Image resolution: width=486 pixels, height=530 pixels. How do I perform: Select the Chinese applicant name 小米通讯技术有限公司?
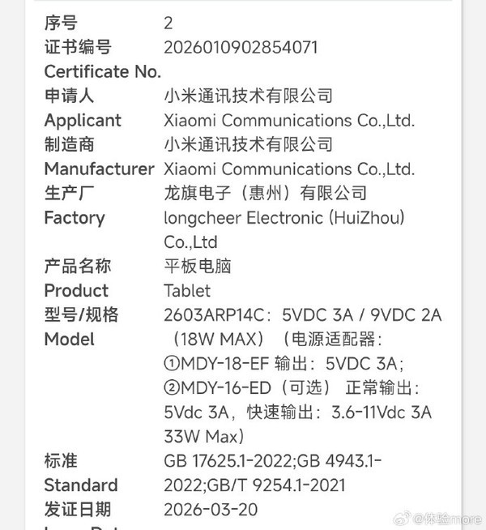coord(248,96)
